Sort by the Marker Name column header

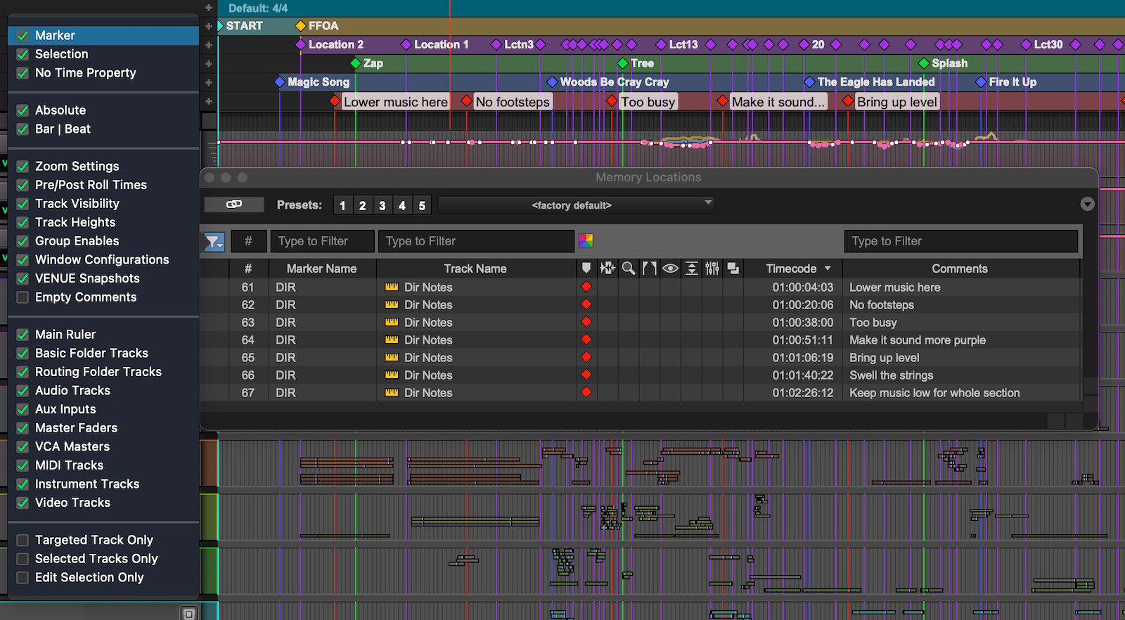click(321, 269)
